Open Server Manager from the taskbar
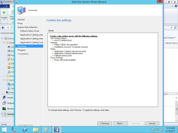 [14, 129]
